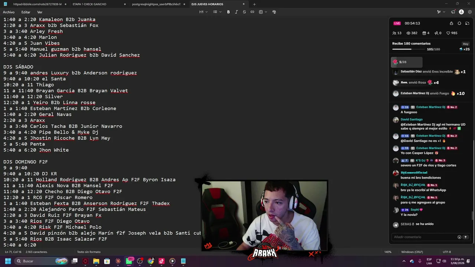475x267 pixels.
Task: Open Notepad settings gear
Action: (470, 12)
